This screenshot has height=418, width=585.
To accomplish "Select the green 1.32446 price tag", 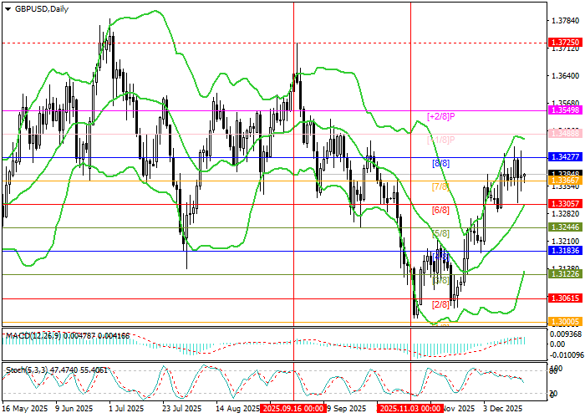I will point(562,227).
